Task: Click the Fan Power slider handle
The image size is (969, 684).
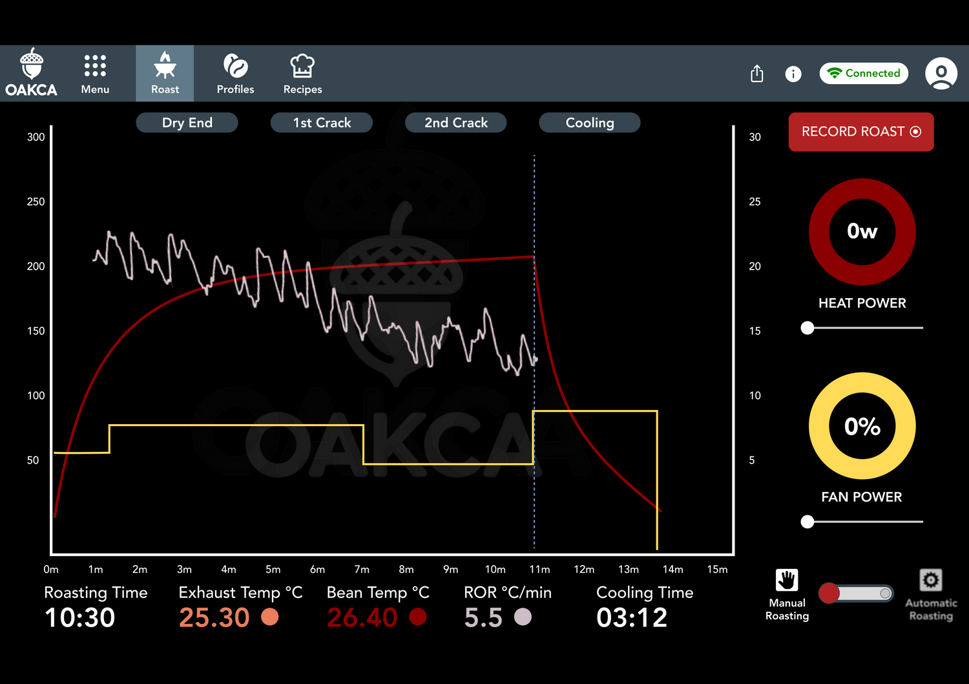Action: click(x=807, y=522)
